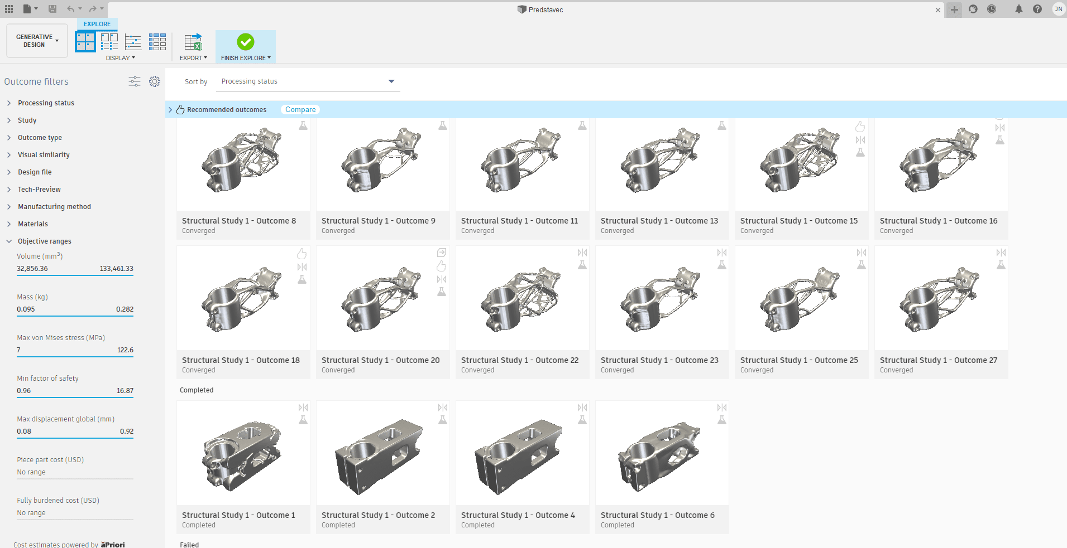
Task: Click the symmetry icon on Outcome 1
Action: point(303,408)
